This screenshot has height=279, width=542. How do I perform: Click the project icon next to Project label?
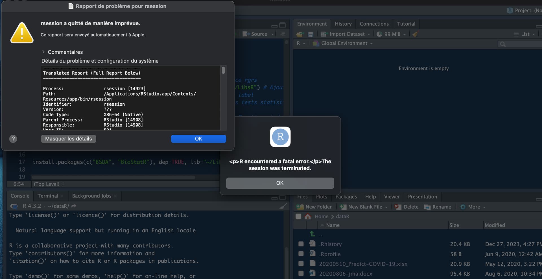tap(510, 10)
